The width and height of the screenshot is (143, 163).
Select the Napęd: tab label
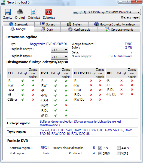point(21,29)
